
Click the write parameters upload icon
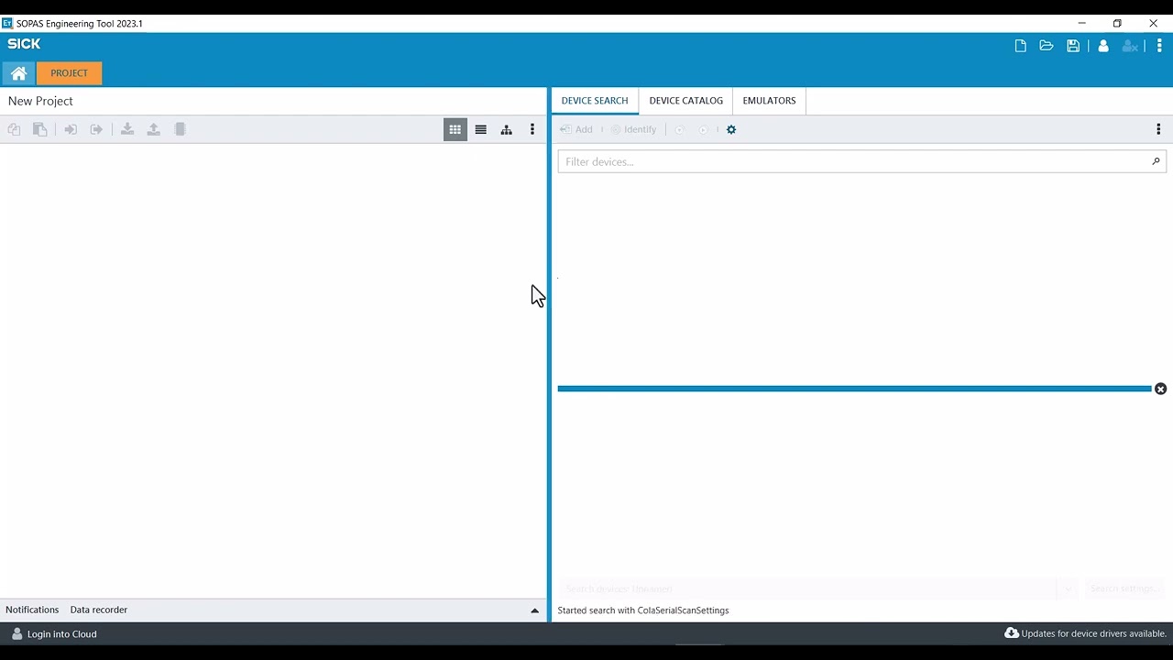(x=153, y=129)
